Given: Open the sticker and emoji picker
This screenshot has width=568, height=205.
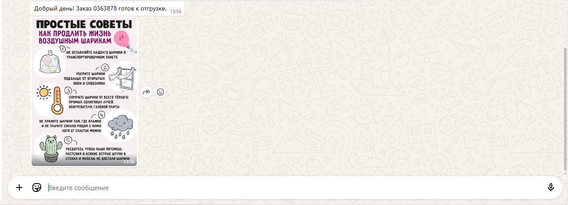Looking at the screenshot, I should click(x=37, y=187).
